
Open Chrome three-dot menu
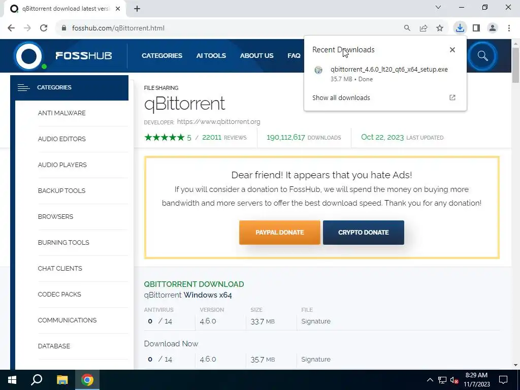(509, 28)
